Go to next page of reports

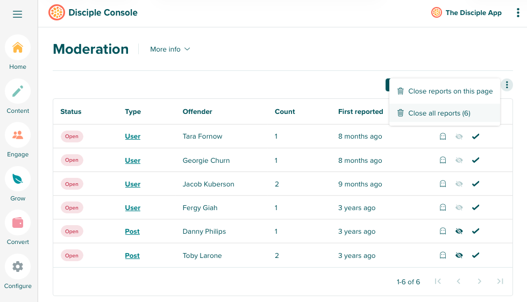(x=479, y=281)
